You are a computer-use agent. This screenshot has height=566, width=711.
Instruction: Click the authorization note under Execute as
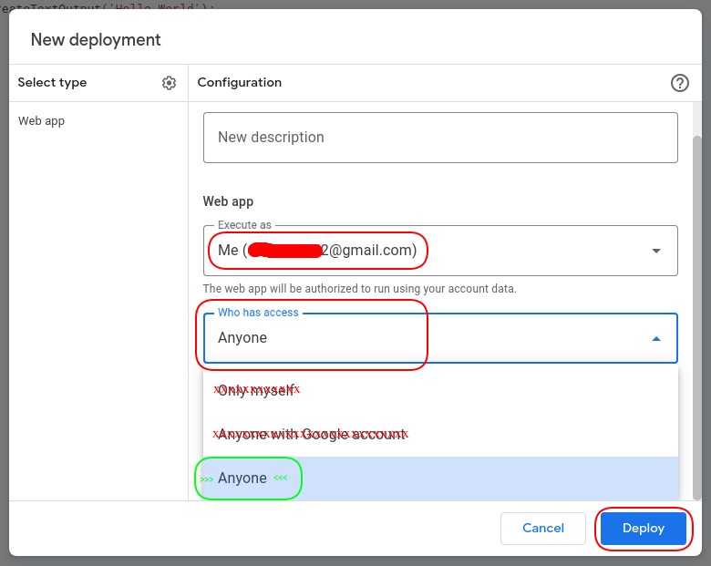click(359, 289)
